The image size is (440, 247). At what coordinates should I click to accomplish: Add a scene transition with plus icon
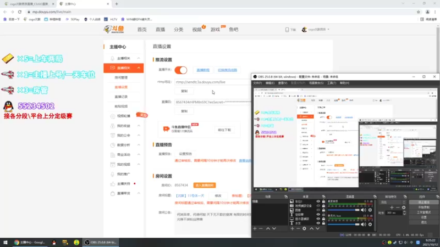[x=392, y=207]
